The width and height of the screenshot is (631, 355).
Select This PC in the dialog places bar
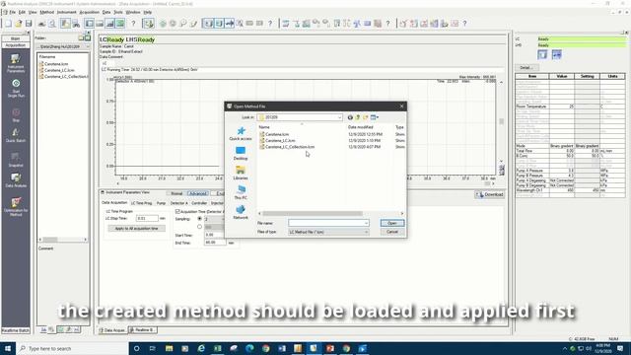pyautogui.click(x=241, y=193)
